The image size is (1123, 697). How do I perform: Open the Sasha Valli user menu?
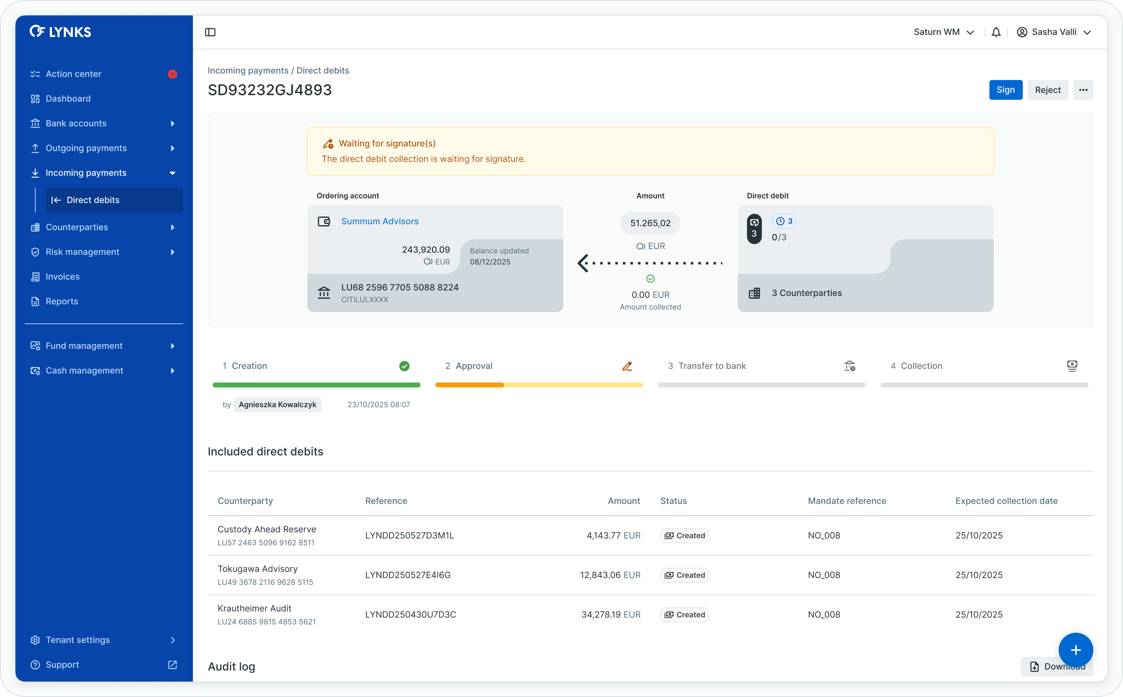1054,32
